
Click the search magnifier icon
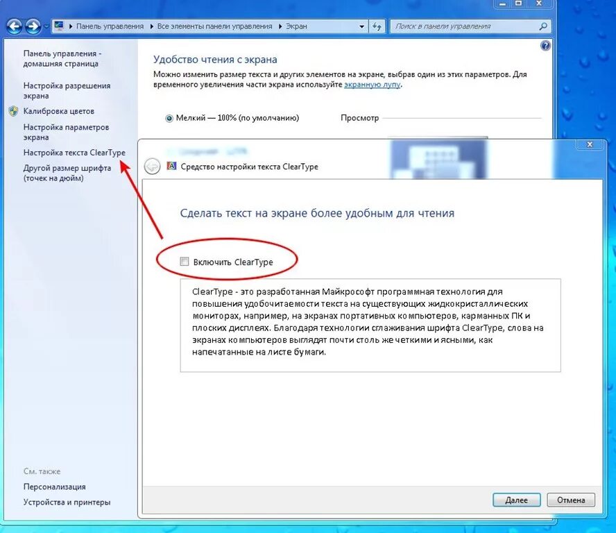[543, 26]
